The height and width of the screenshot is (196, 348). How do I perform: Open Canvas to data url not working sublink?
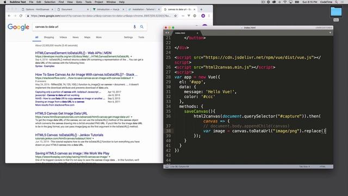click(57, 95)
